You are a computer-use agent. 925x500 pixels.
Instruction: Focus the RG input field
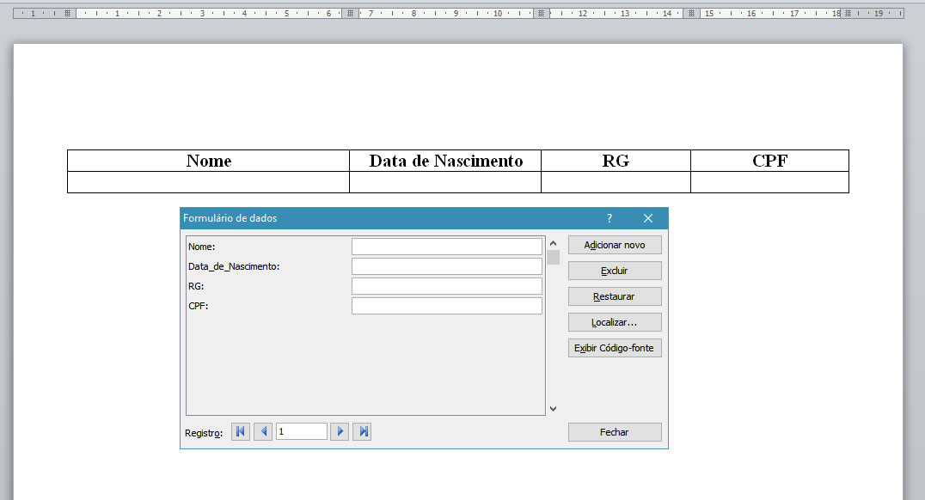pos(446,286)
